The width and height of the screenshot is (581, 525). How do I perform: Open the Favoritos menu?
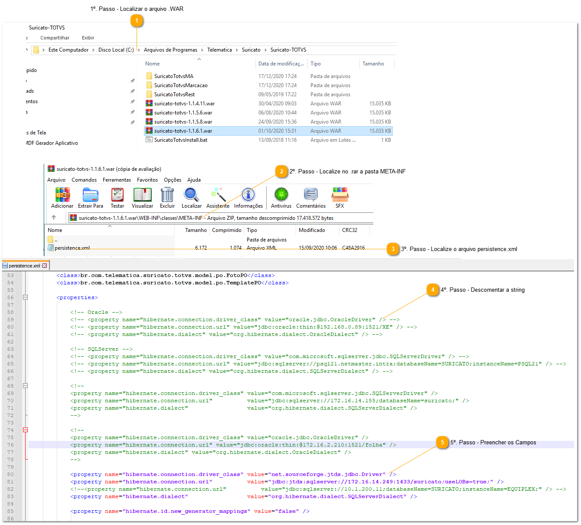147,180
